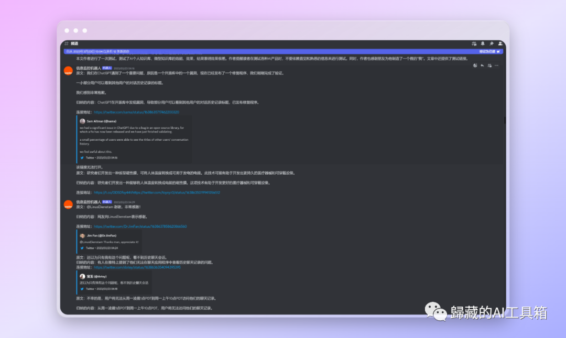Screen dimensions: 566x338
Task: Click Sam Altman's avatar in the tweet embed
Action: [x=82, y=121]
